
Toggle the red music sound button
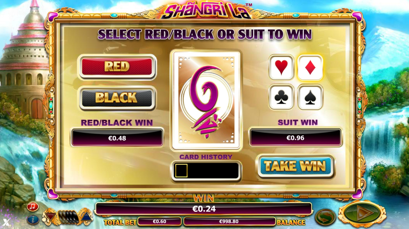point(33,207)
